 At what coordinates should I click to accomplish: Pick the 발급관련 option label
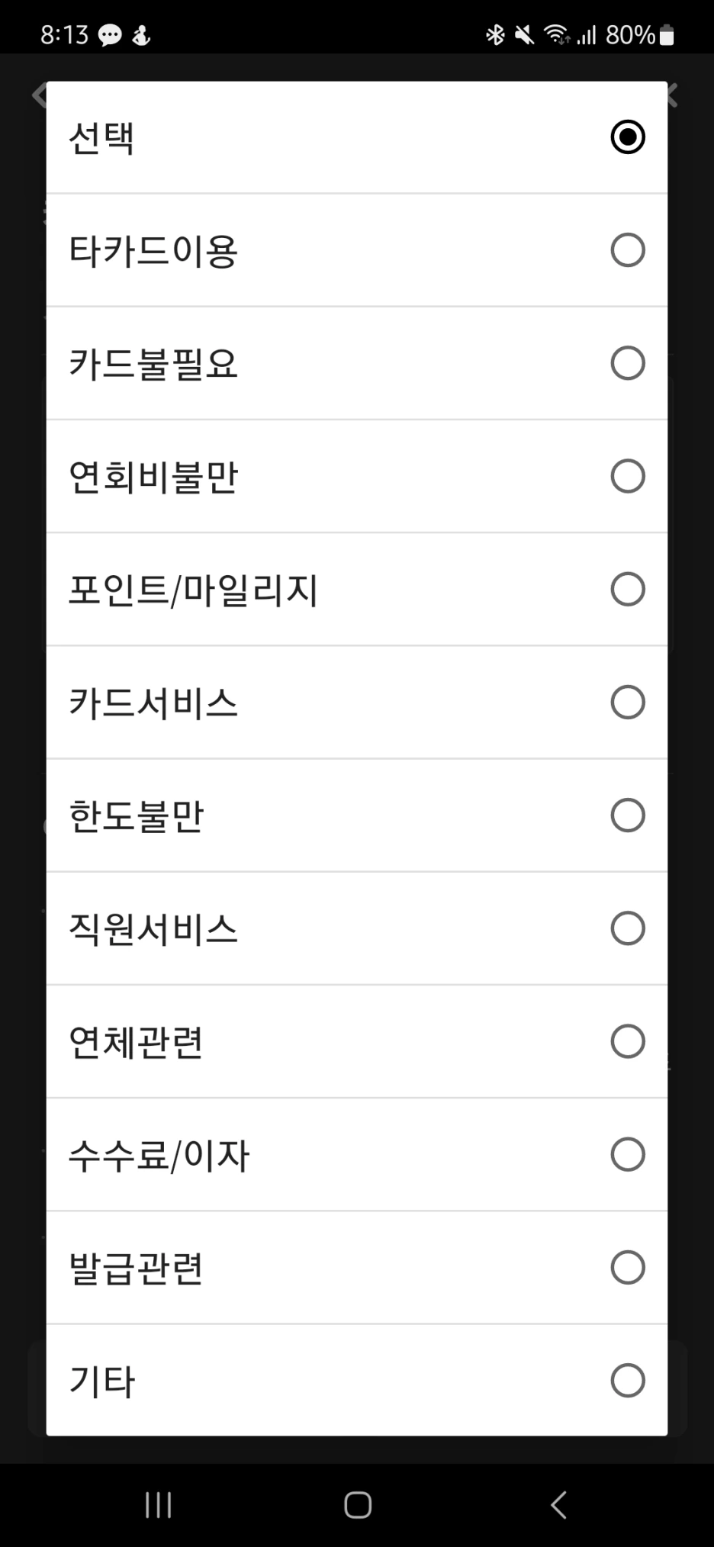click(x=136, y=1268)
